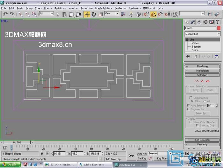Activate the Select and Rotate tool
Image resolution: width=223 pixels, height=168 pixels.
pos(94,14)
